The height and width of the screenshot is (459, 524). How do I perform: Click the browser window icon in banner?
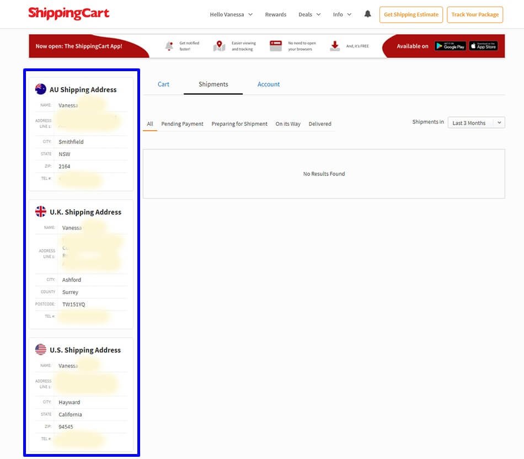coord(276,46)
